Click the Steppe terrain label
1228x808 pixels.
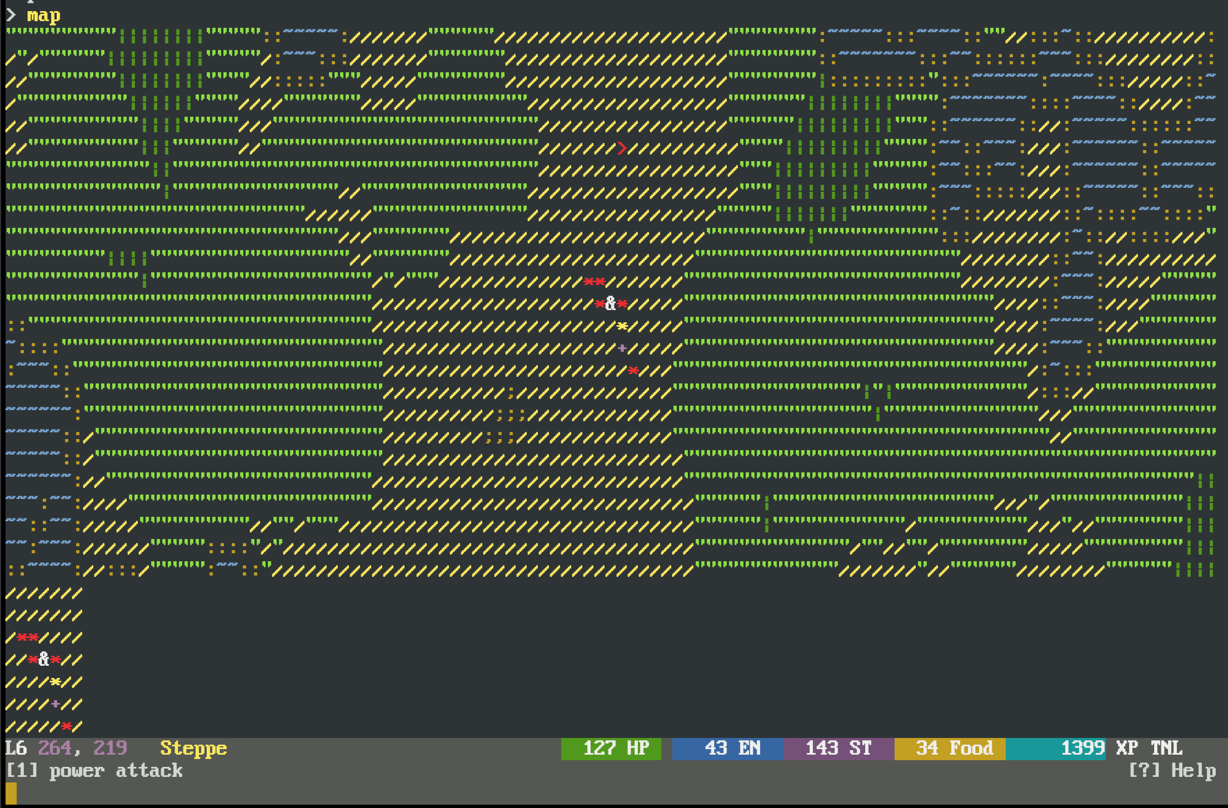point(193,749)
